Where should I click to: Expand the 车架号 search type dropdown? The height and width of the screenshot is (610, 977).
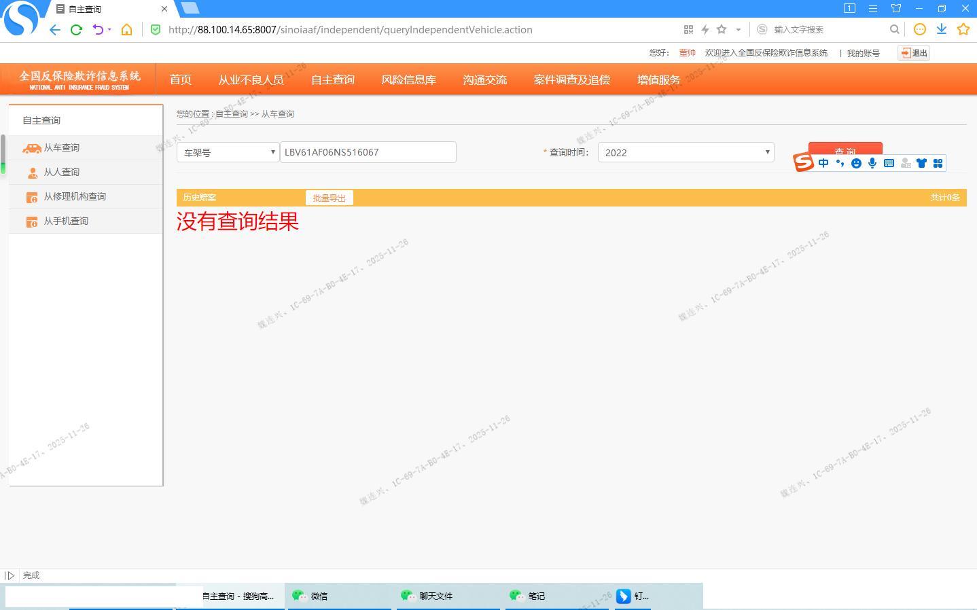click(x=228, y=152)
